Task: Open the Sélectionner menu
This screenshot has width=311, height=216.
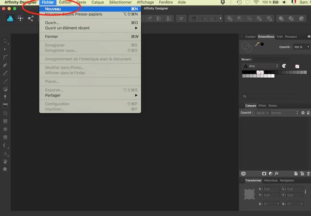Action: click(120, 2)
